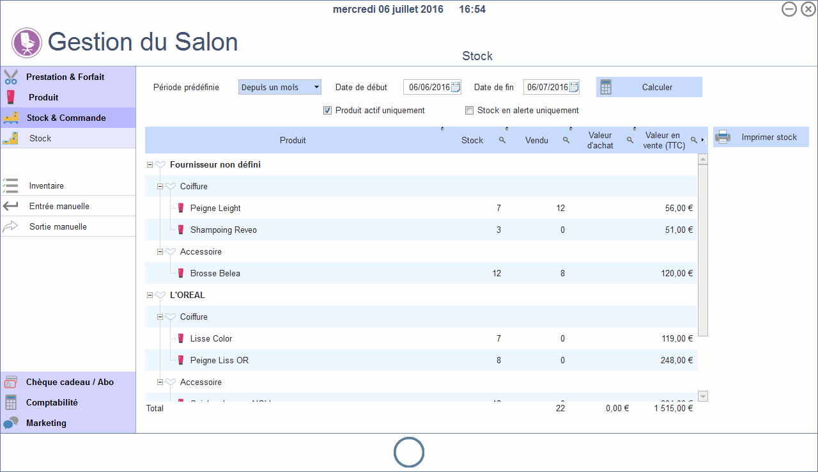Click the calculator icon on Calculer

(606, 88)
